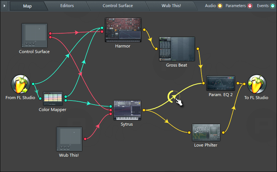The width and height of the screenshot is (277, 172).
Task: Select the Gross Beat plugin node
Action: pyautogui.click(x=177, y=49)
